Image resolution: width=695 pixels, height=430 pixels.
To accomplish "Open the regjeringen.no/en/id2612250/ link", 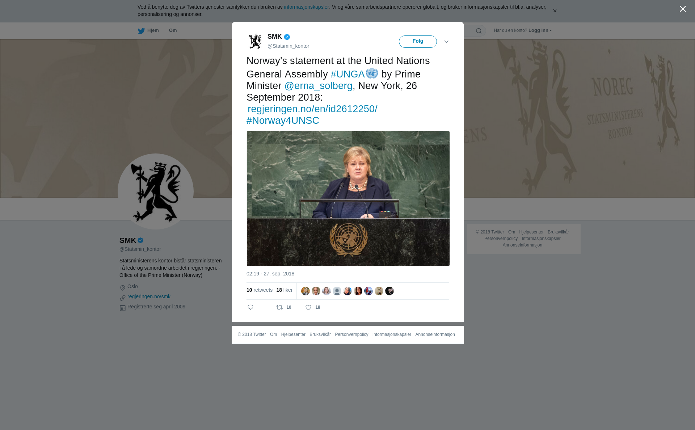I will pyautogui.click(x=312, y=109).
